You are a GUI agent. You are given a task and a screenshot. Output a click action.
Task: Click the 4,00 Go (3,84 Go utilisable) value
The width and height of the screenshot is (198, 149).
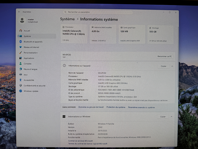click(109, 80)
